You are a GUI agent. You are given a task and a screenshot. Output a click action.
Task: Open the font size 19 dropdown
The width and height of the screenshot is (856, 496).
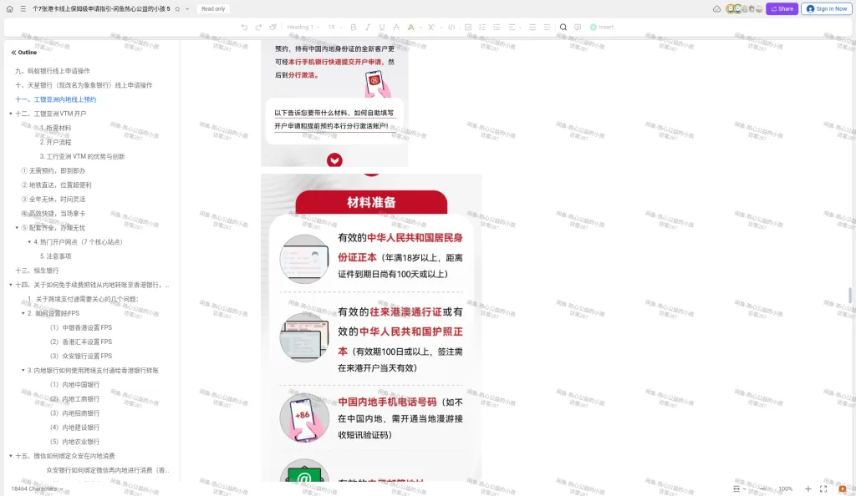point(334,27)
